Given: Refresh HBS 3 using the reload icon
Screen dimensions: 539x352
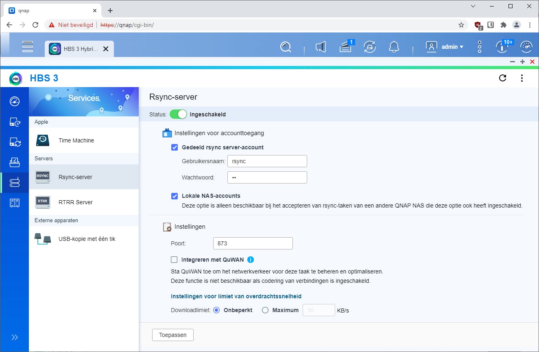Looking at the screenshot, I should [x=502, y=78].
